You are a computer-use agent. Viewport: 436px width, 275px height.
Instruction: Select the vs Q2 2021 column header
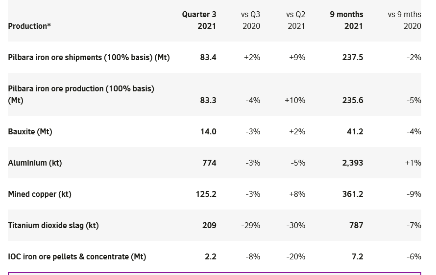point(295,20)
